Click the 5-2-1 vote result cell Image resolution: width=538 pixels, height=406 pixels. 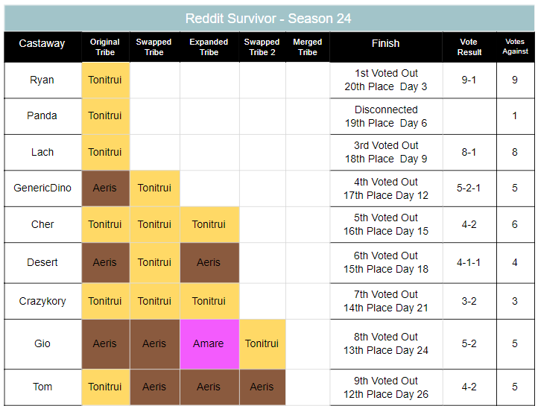click(x=469, y=188)
